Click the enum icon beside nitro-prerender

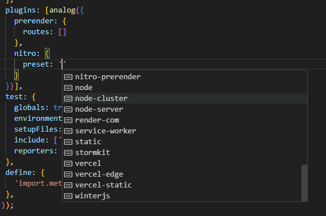(68, 77)
